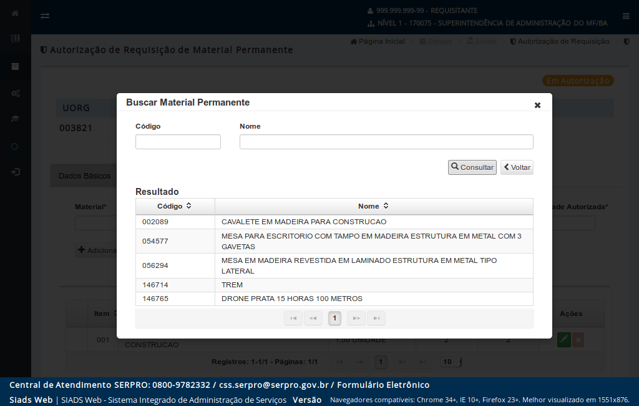This screenshot has height=406, width=639.
Task: Click the logout icon in sidebar
Action: coord(15,172)
